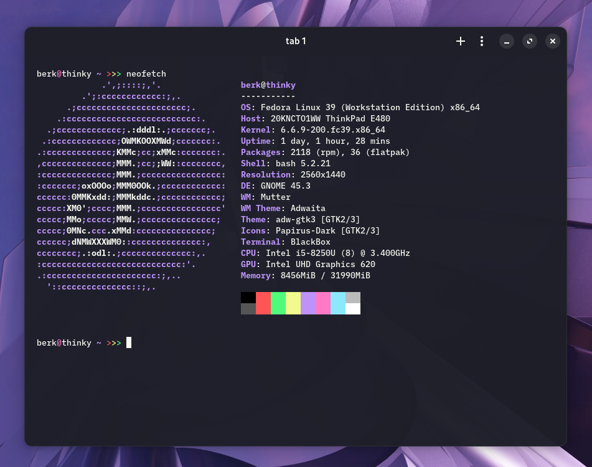This screenshot has width=592, height=467.
Task: Click the bold berk@thinky header above the dashes
Action: tap(268, 85)
